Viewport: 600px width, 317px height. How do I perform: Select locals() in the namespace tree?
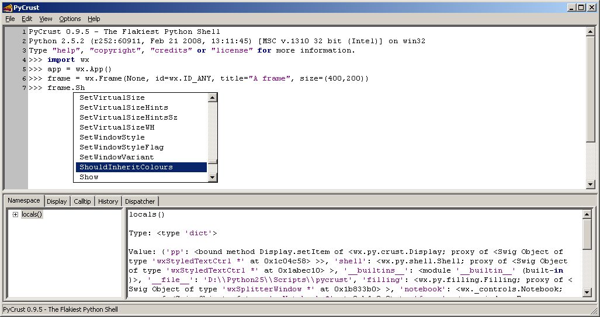[x=32, y=214]
